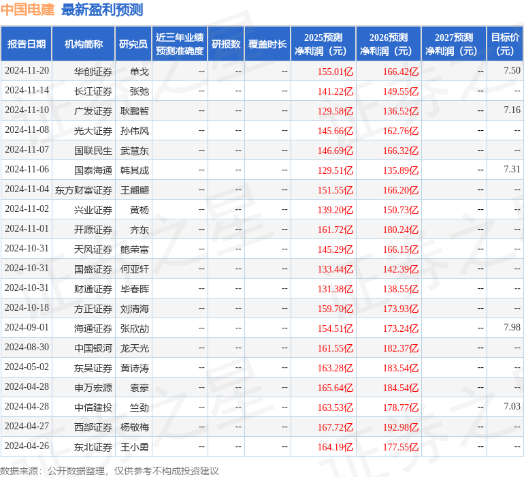
Task: Click the 183.54亿 profit value
Action: (400, 367)
